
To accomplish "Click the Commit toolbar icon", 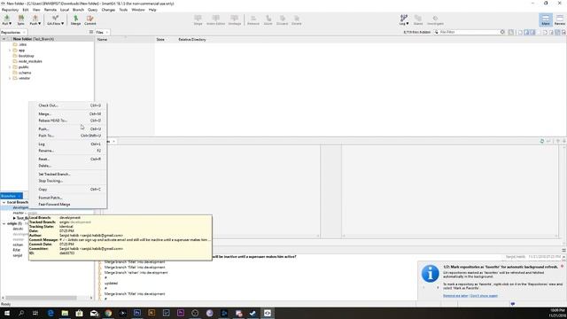I will point(90,19).
